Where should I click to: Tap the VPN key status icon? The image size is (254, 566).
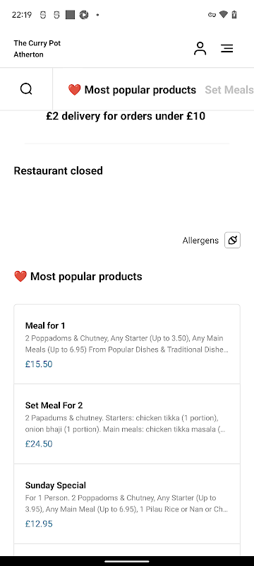click(x=212, y=15)
